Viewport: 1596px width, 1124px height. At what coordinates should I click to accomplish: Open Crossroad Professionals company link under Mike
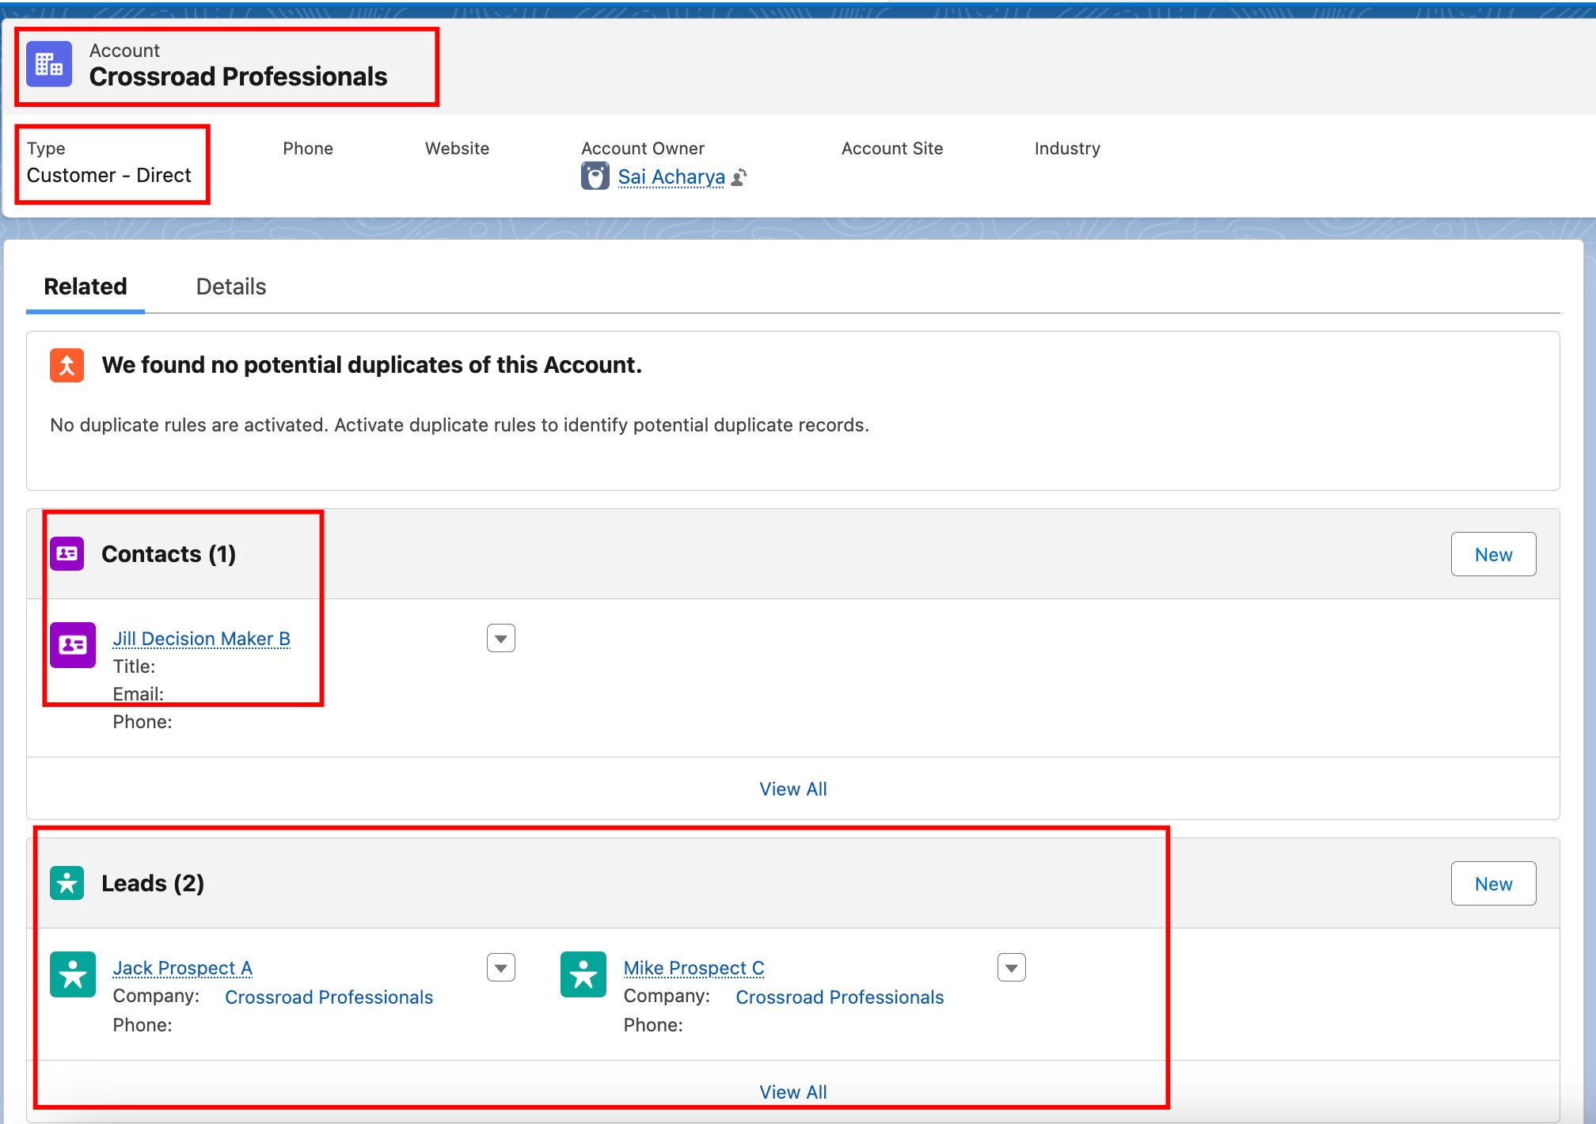point(840,997)
